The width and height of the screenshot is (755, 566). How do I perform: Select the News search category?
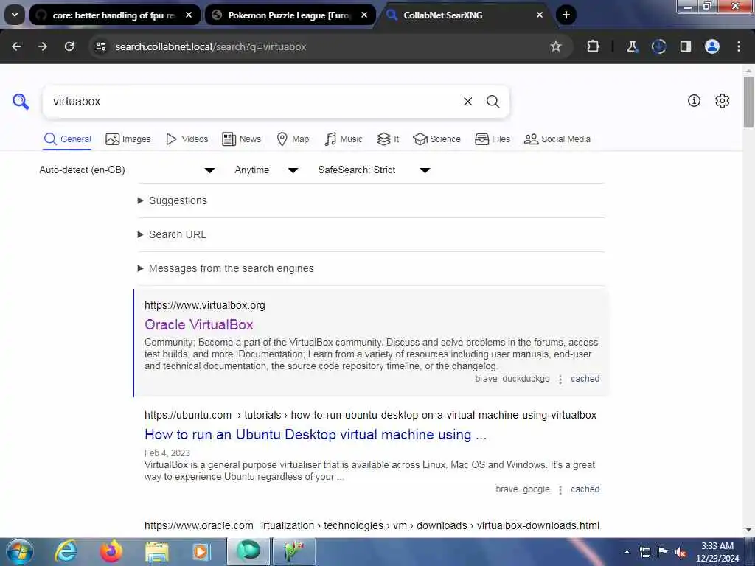click(x=241, y=139)
